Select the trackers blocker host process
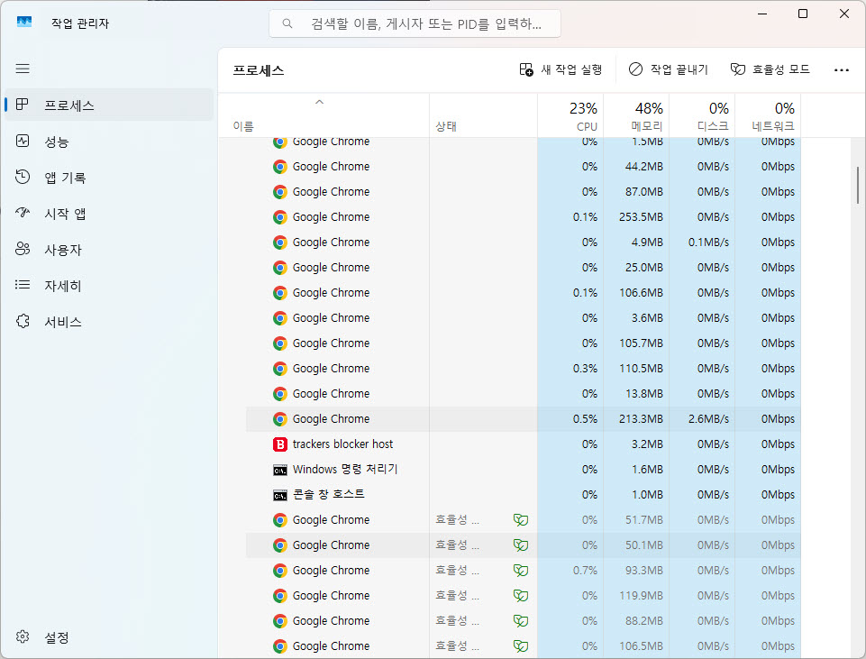This screenshot has width=866, height=659. pyautogui.click(x=523, y=444)
